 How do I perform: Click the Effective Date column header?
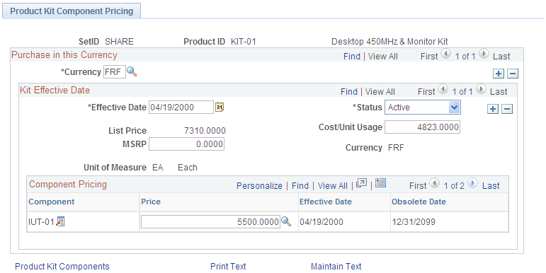(x=326, y=202)
